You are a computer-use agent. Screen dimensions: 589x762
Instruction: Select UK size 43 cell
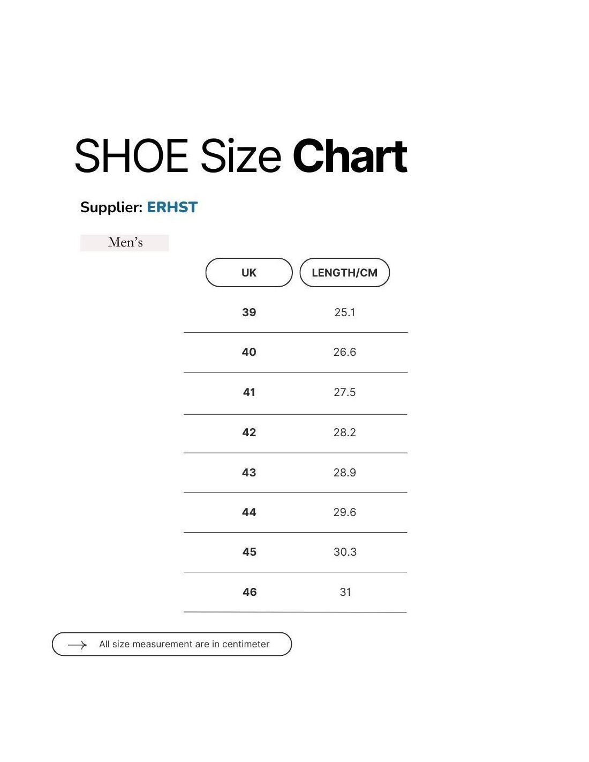(249, 473)
